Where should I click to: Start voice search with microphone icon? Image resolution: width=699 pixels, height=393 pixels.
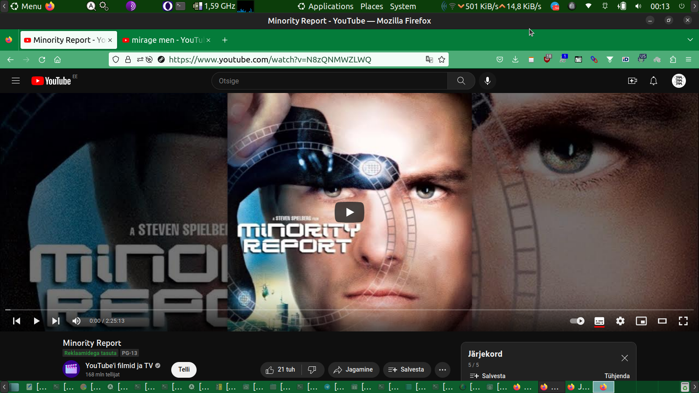coord(488,81)
